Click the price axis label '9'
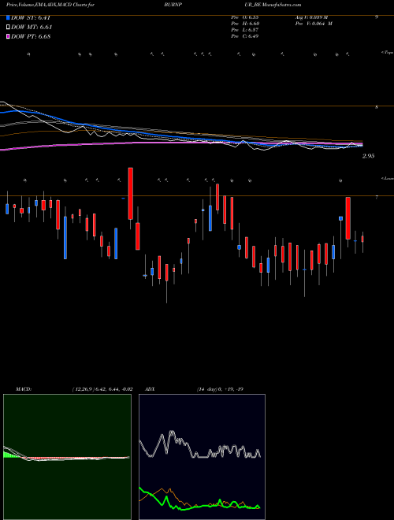The height and width of the screenshot is (520, 394). point(377,17)
